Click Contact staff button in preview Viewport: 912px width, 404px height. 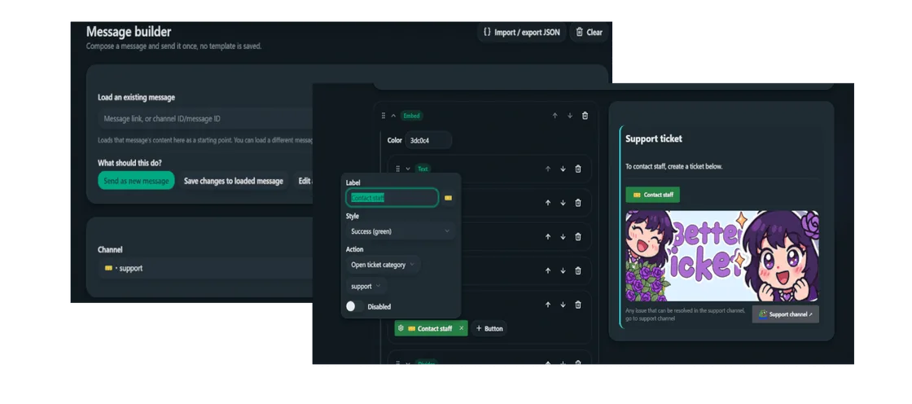(652, 195)
